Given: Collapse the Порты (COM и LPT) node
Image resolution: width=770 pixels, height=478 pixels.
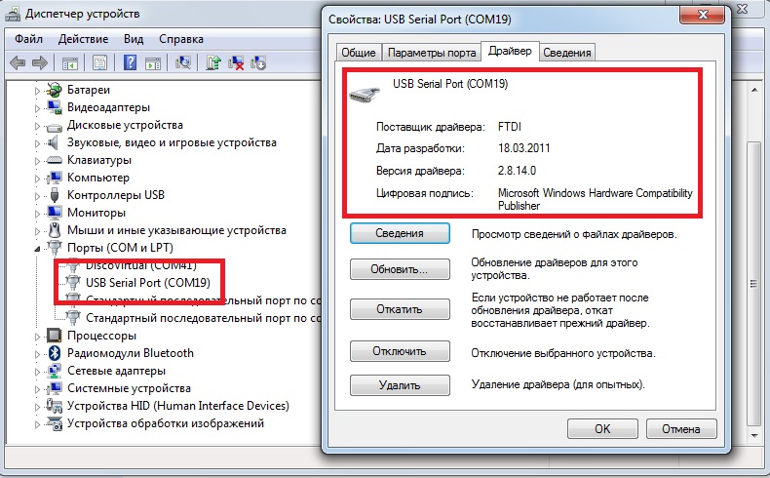Looking at the screenshot, I should point(38,249).
